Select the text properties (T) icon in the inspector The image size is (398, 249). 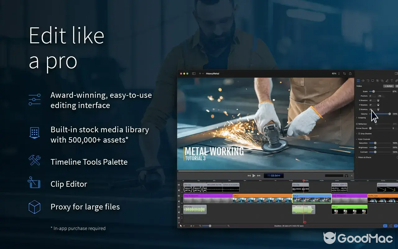point(391,81)
